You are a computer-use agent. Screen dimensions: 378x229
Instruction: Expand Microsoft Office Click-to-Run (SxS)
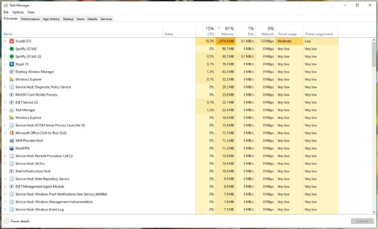[5, 133]
